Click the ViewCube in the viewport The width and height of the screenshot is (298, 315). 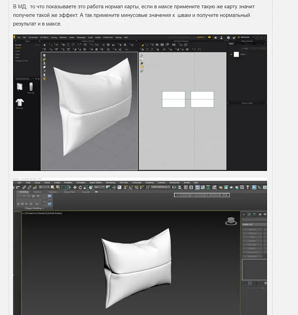click(231, 221)
